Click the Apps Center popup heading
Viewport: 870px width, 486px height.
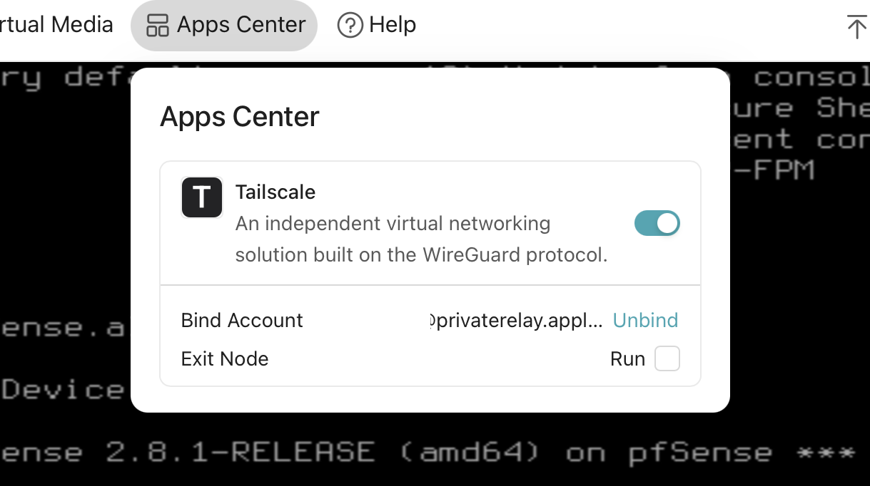tap(240, 117)
